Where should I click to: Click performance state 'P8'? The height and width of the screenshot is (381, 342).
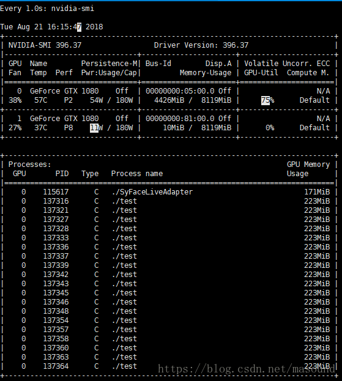(69, 128)
